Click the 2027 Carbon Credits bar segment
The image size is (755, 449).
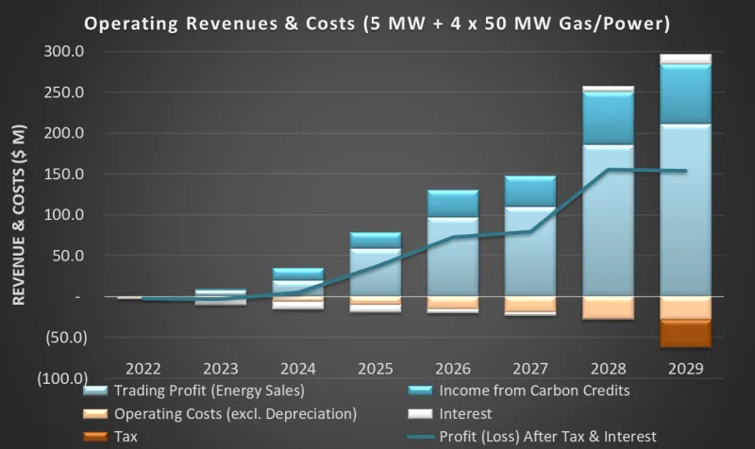click(530, 191)
